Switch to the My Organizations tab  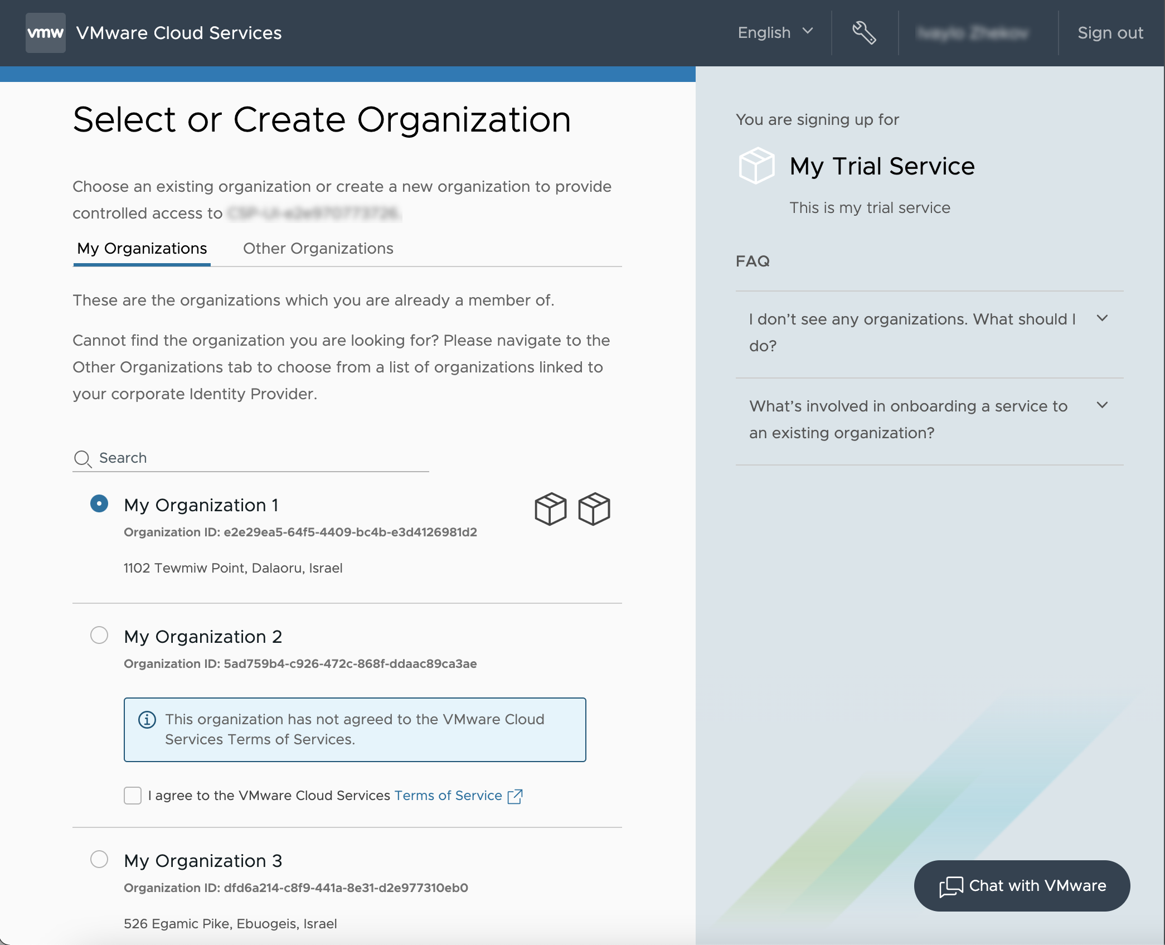142,249
